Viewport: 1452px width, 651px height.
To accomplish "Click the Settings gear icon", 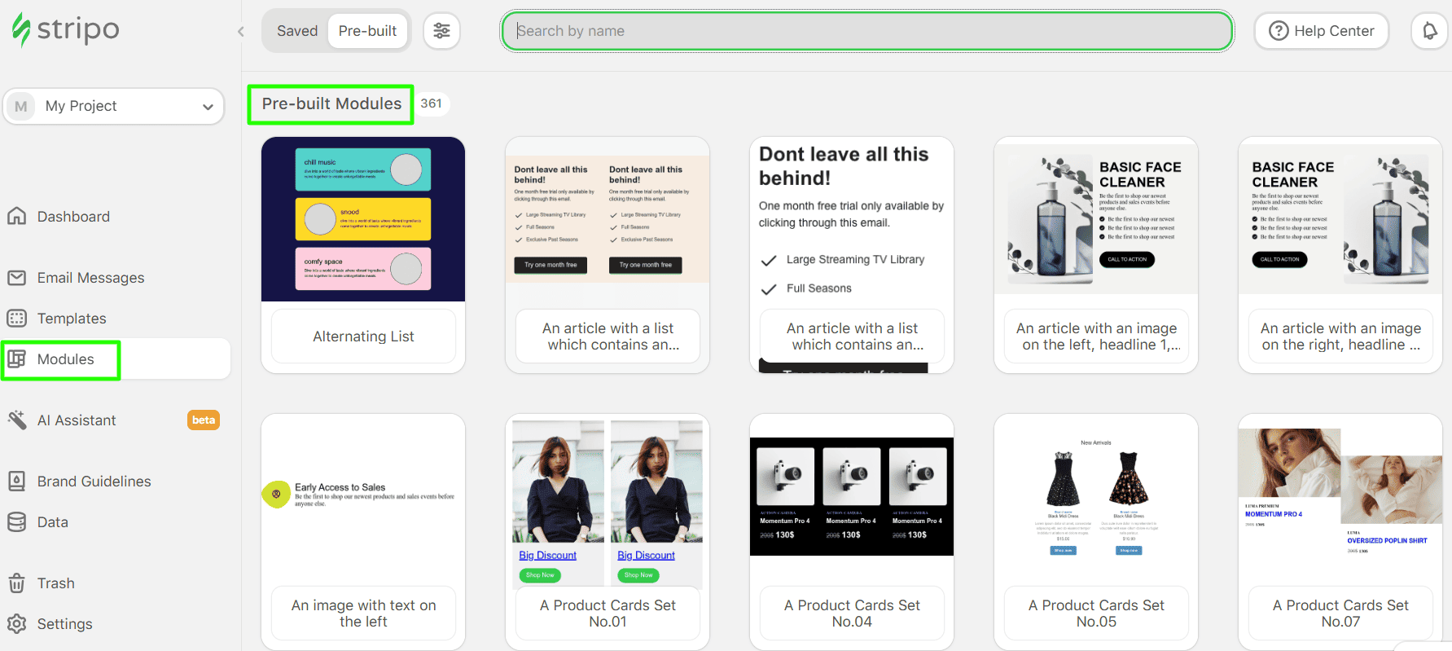I will click(x=17, y=624).
